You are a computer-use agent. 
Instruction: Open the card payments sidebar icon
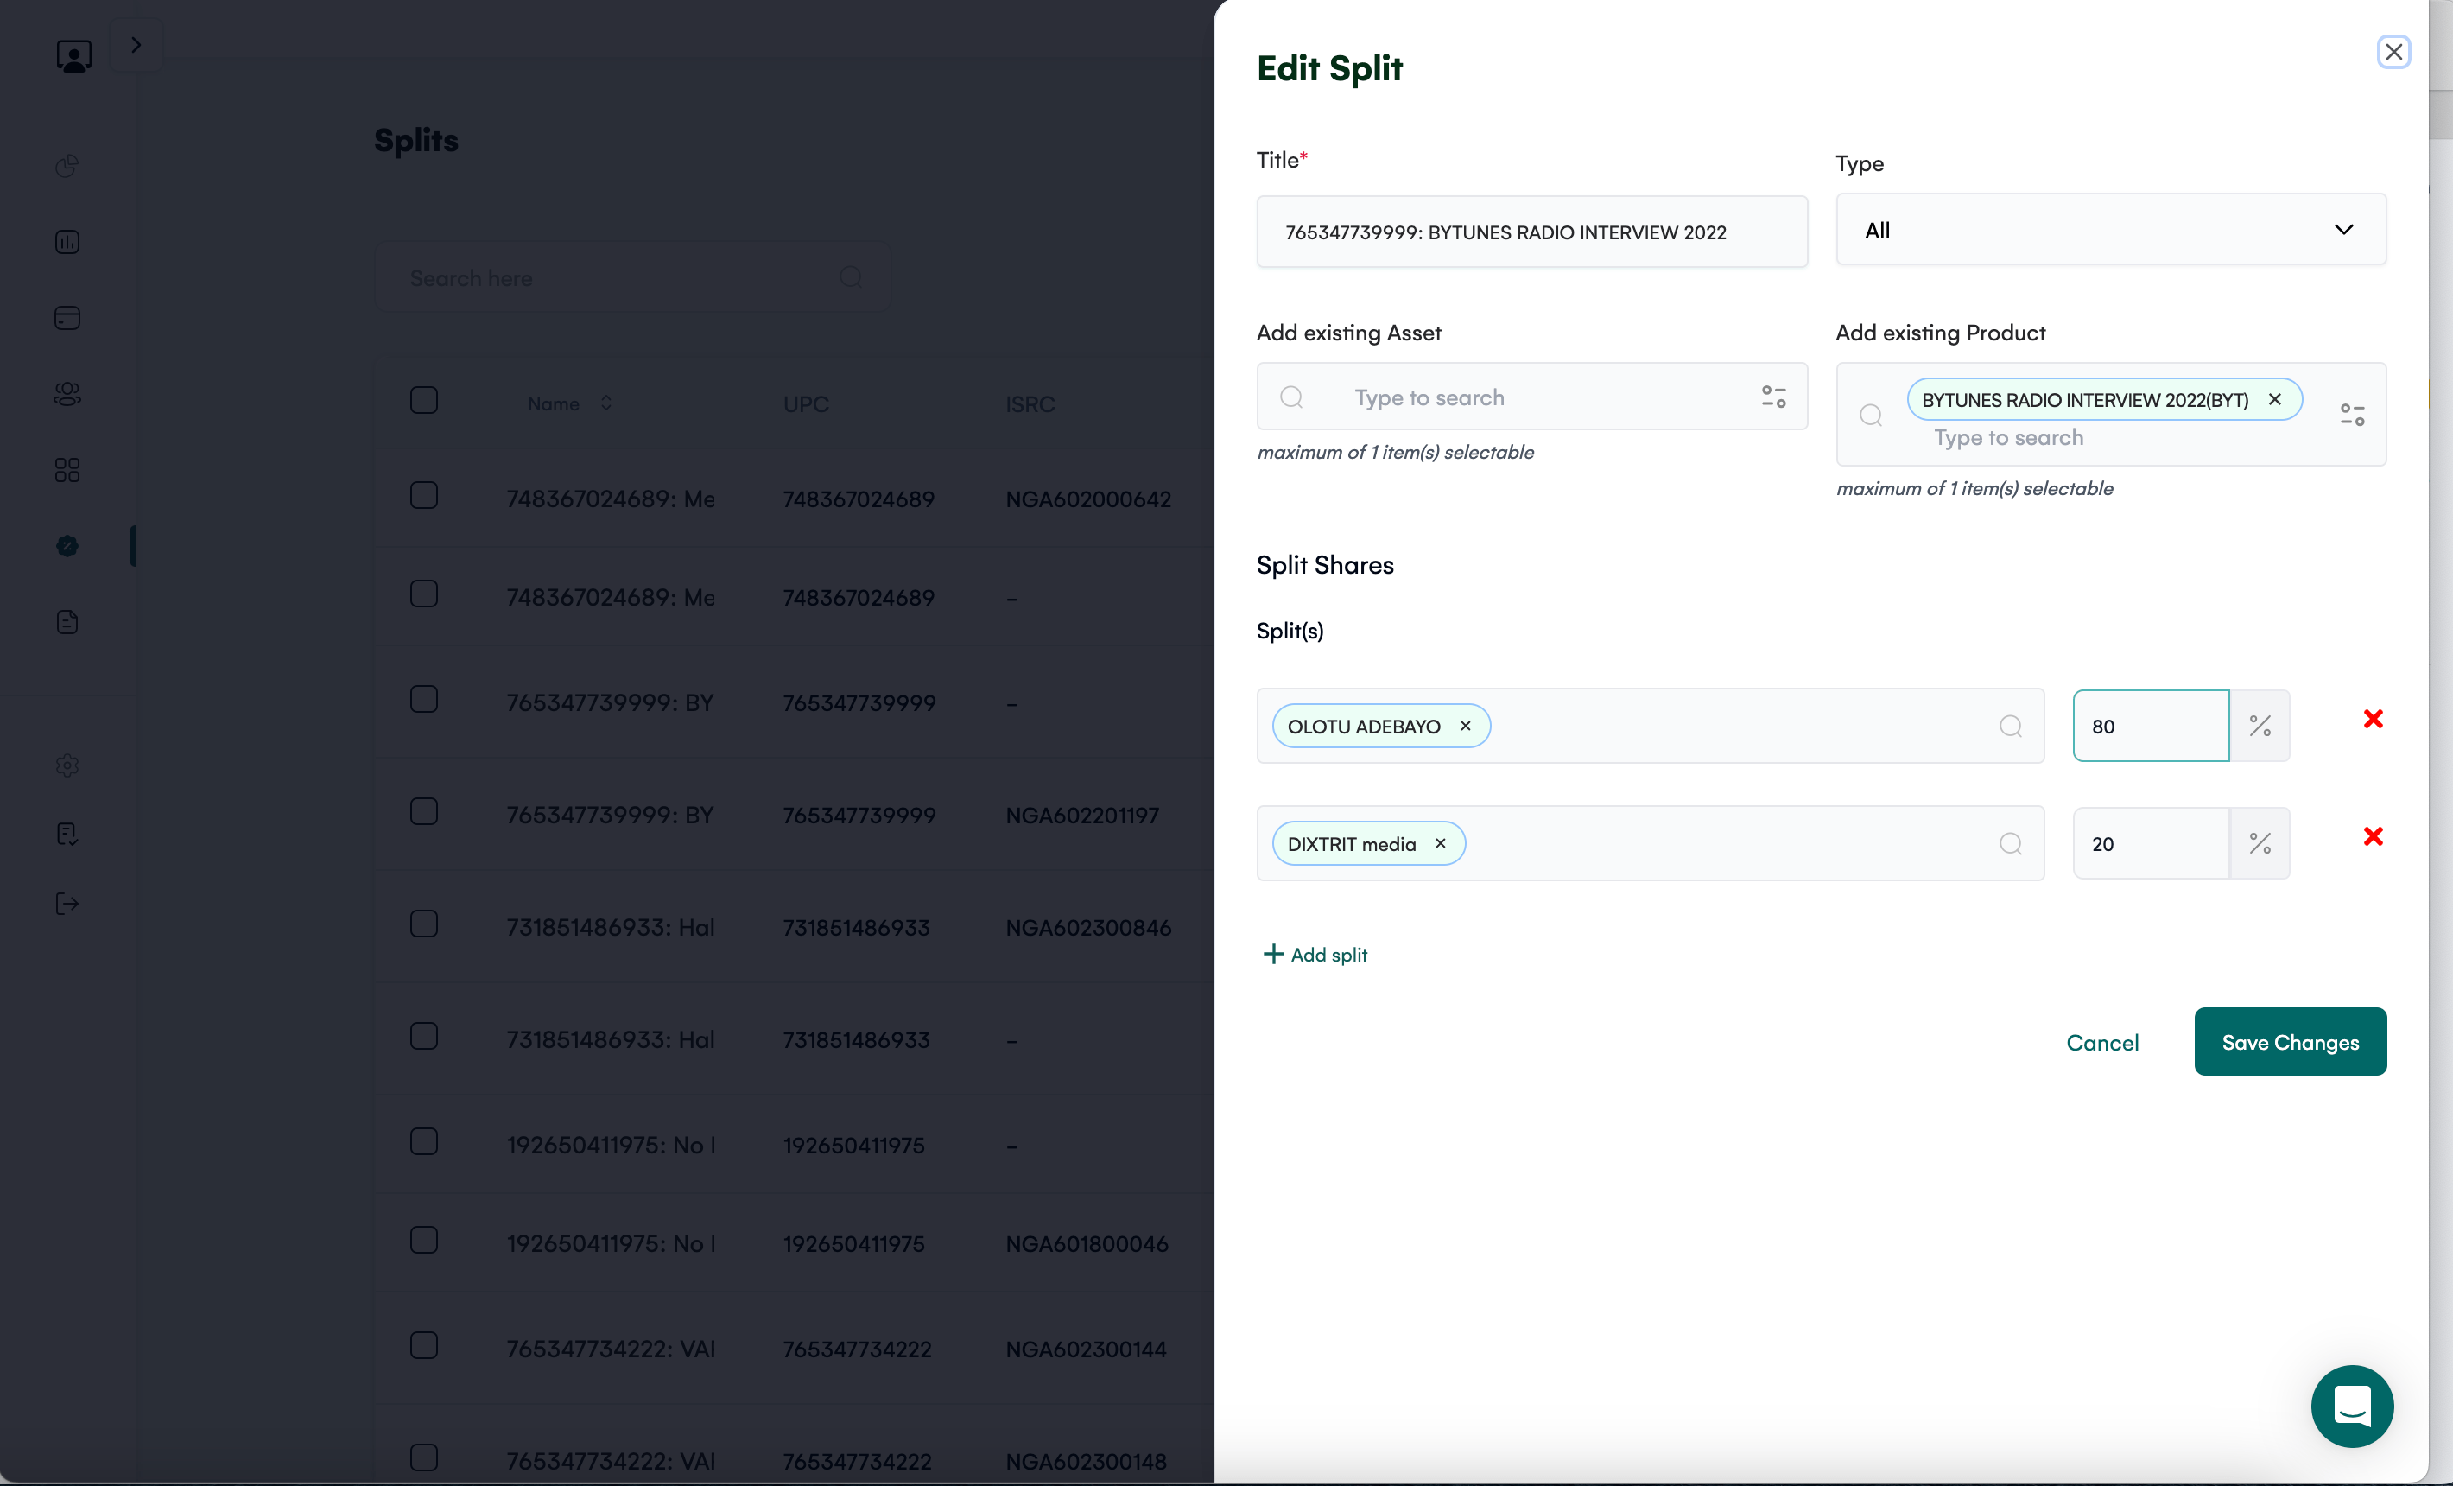(67, 318)
